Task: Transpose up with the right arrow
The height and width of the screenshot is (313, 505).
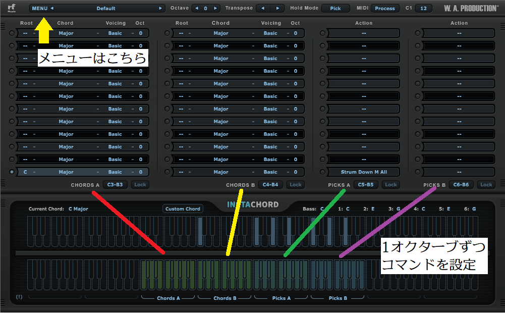Action: (277, 9)
